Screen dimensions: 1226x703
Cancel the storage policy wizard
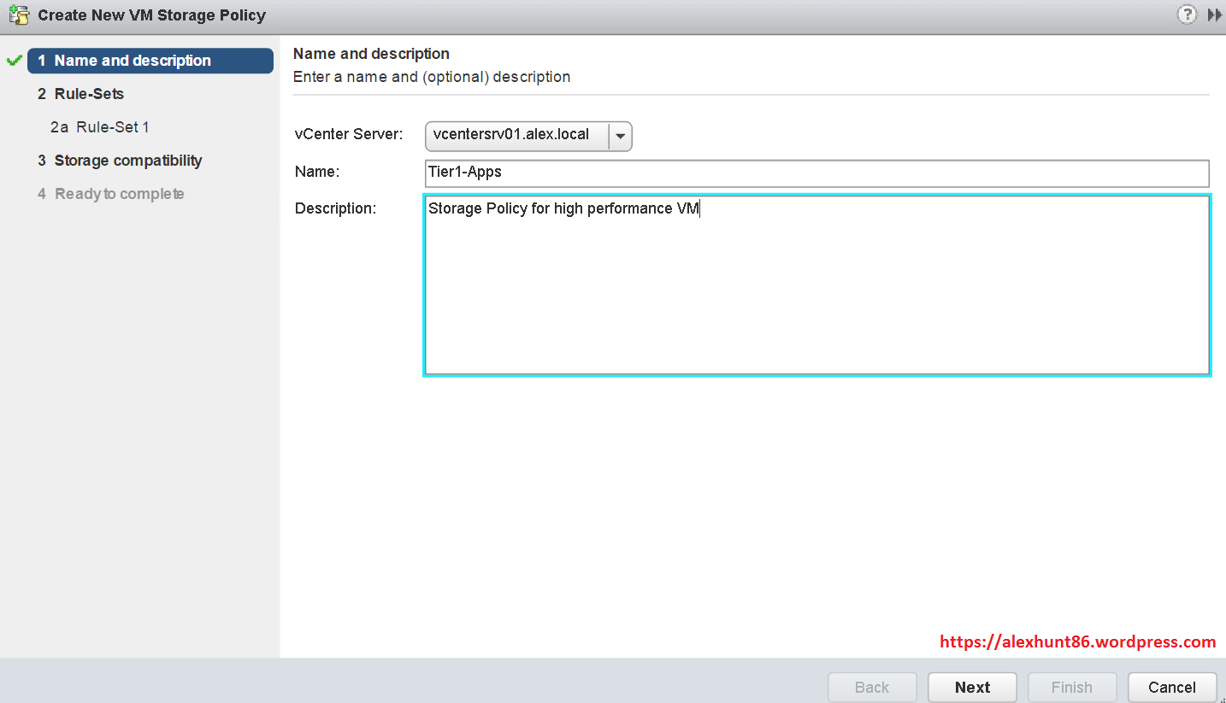[1171, 687]
